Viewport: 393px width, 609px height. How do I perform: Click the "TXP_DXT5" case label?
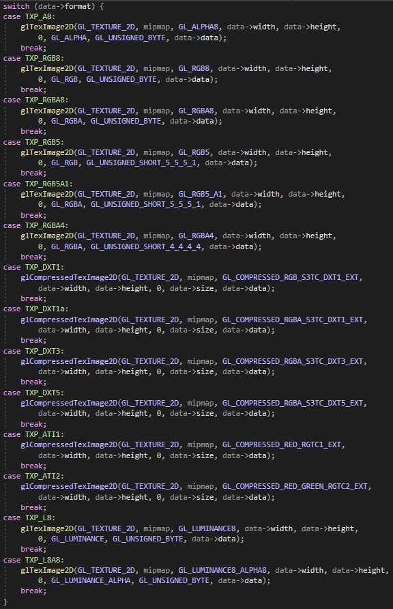pos(43,393)
